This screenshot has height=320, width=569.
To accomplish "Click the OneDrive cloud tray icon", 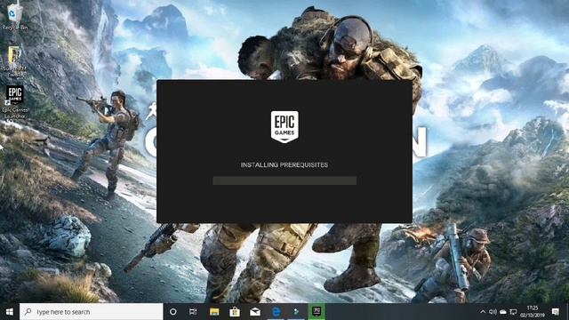I will click(503, 312).
